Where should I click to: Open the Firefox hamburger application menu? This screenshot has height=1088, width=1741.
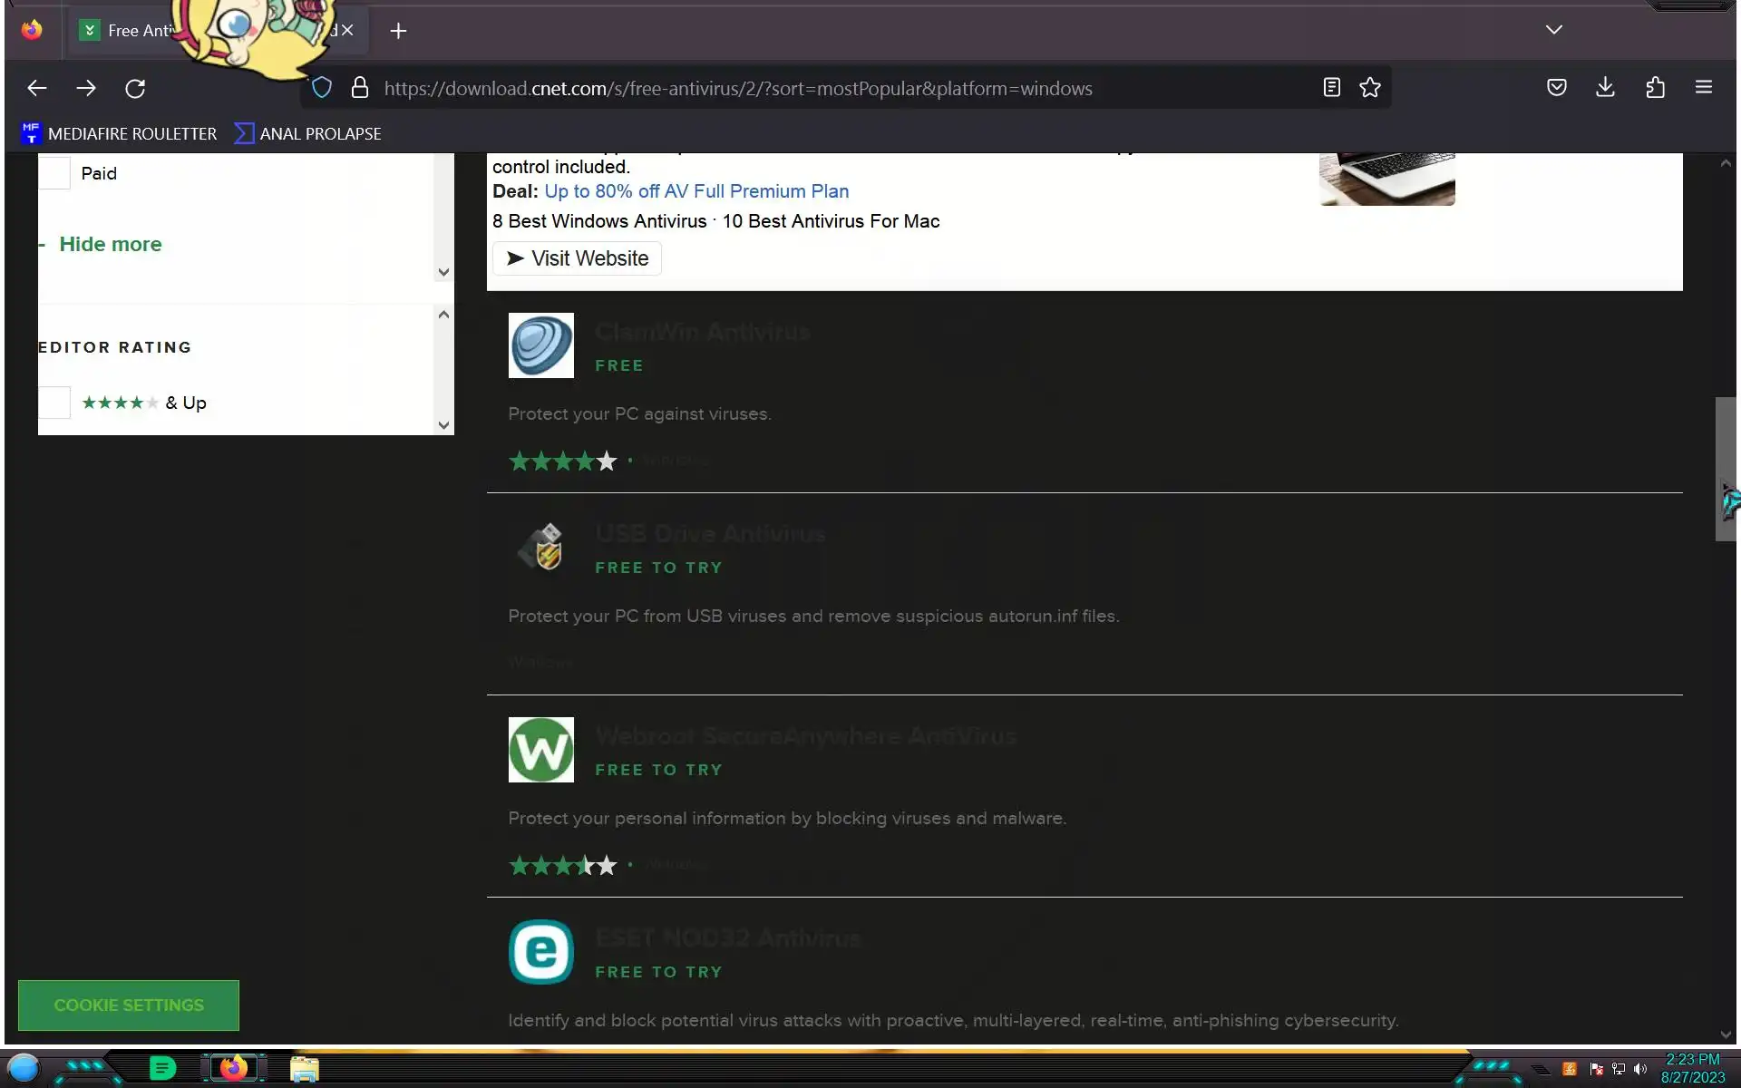coord(1703,88)
